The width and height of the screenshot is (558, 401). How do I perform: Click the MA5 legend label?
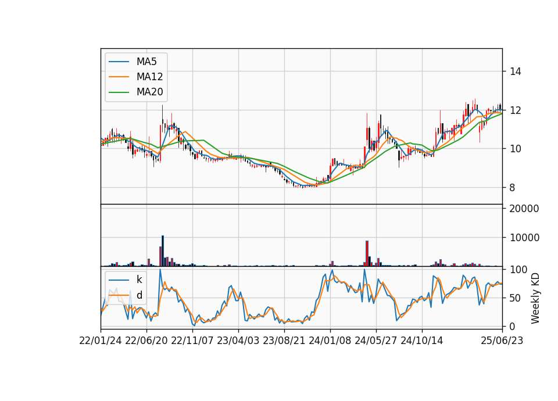click(x=146, y=62)
